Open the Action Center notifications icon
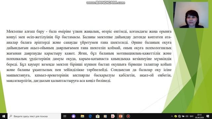This screenshot has height=119, width=212. click(x=208, y=116)
